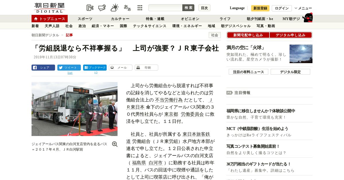Select 環境・エネルギー in sub navigation
Viewport: 344px width, 180px height.
click(187, 26)
